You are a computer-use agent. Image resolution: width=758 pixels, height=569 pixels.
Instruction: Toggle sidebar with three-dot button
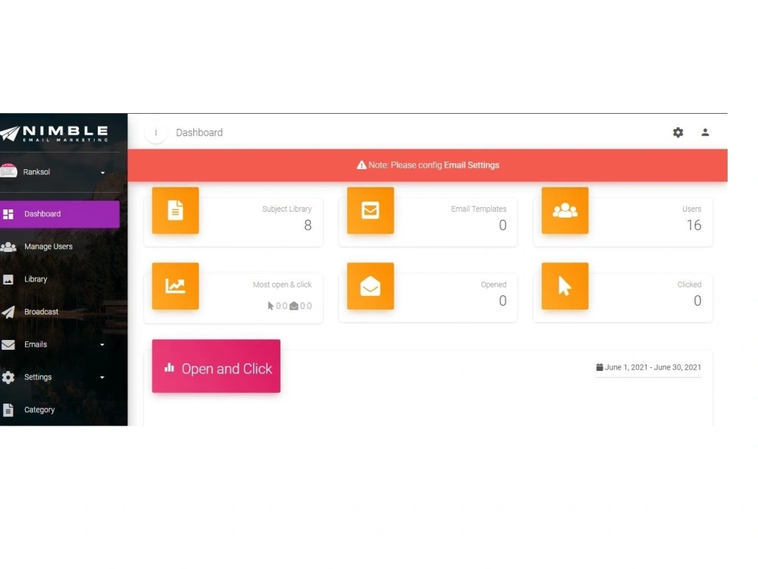click(155, 133)
